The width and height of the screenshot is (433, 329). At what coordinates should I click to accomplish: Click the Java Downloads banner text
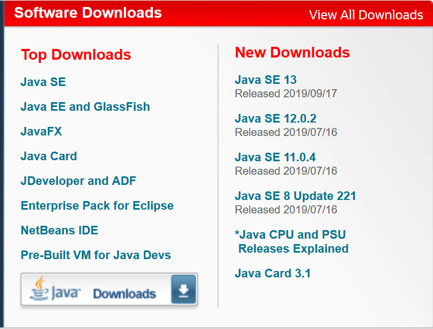point(124,294)
